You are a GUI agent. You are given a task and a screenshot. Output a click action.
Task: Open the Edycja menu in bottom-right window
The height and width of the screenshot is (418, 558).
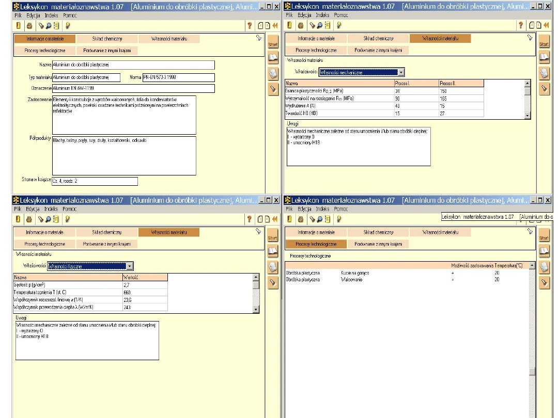(x=304, y=209)
